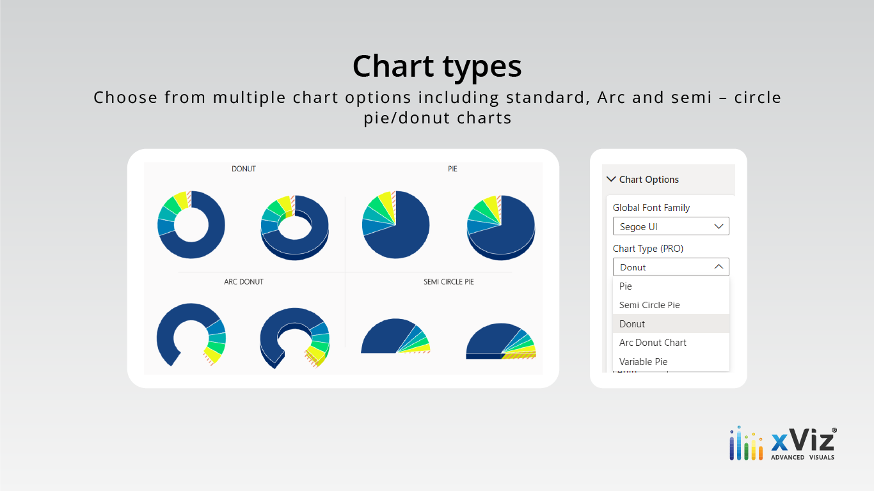This screenshot has width=874, height=491.
Task: Click the 3D donut chart
Action: [x=295, y=226]
